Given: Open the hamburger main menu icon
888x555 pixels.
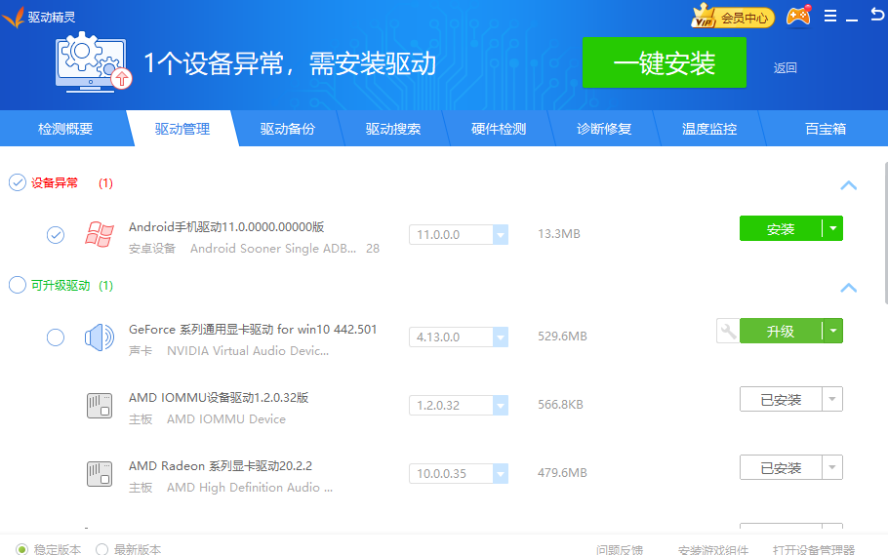Looking at the screenshot, I should 830,16.
